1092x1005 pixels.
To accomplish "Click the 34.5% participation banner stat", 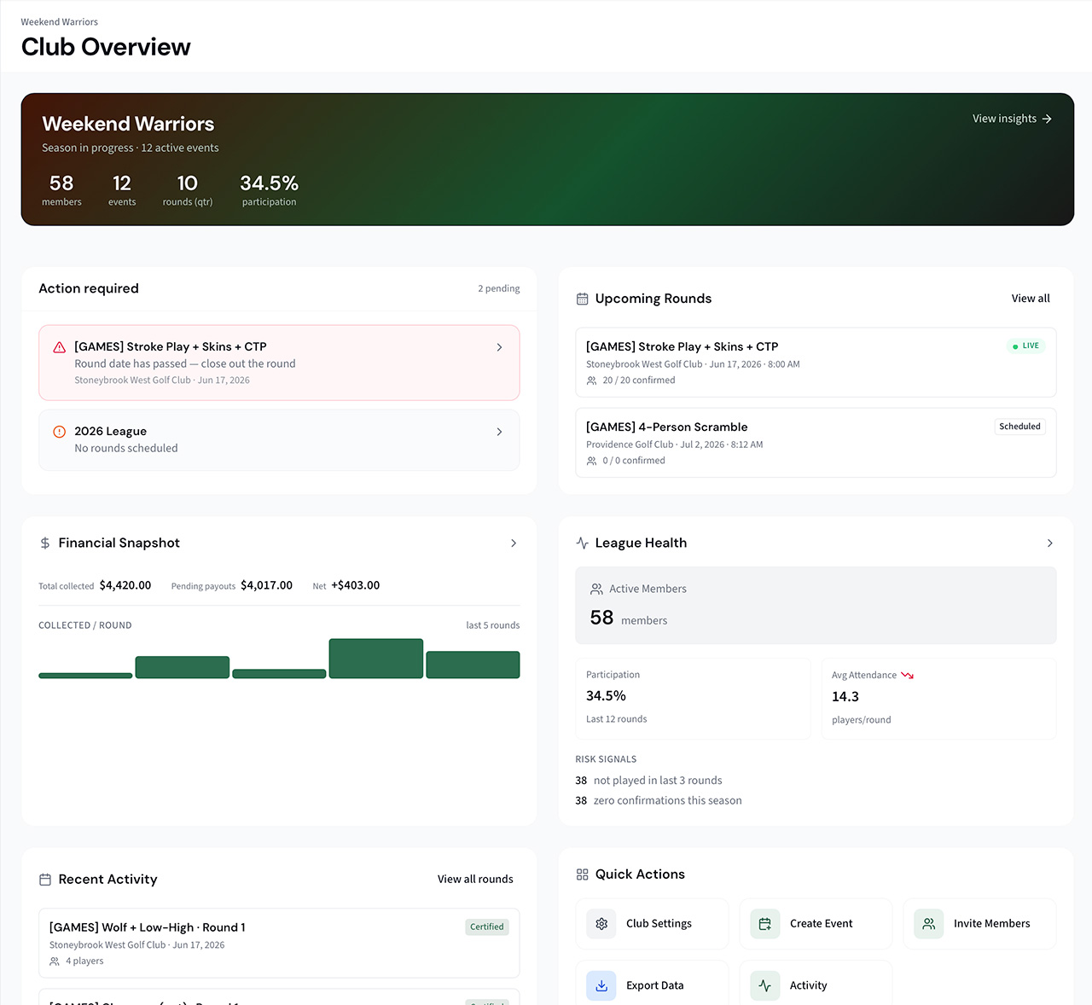I will pos(269,191).
